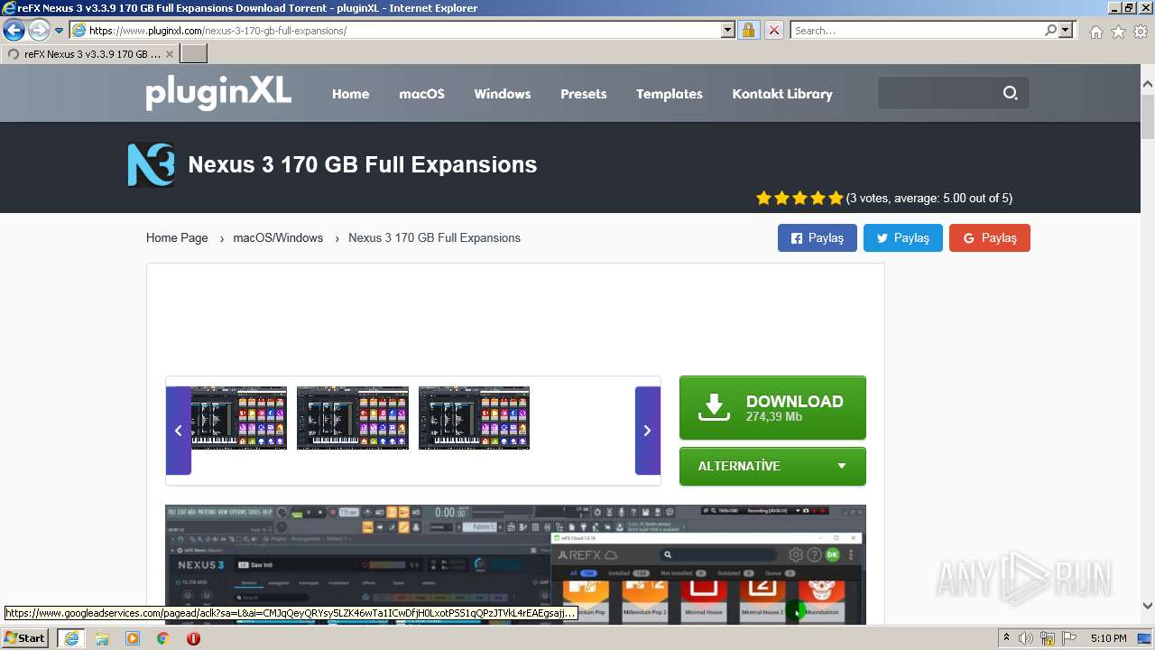
Task: Open the Home menu item
Action: 350,94
